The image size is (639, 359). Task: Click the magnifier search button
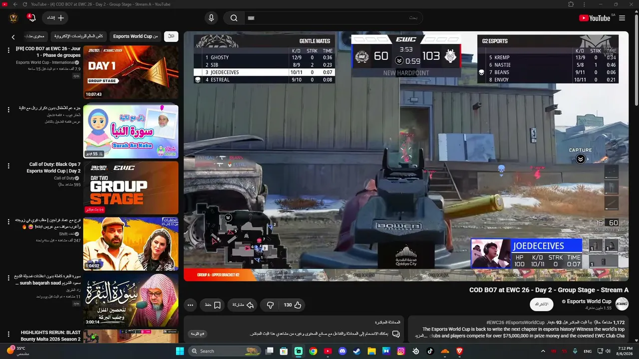tap(234, 18)
